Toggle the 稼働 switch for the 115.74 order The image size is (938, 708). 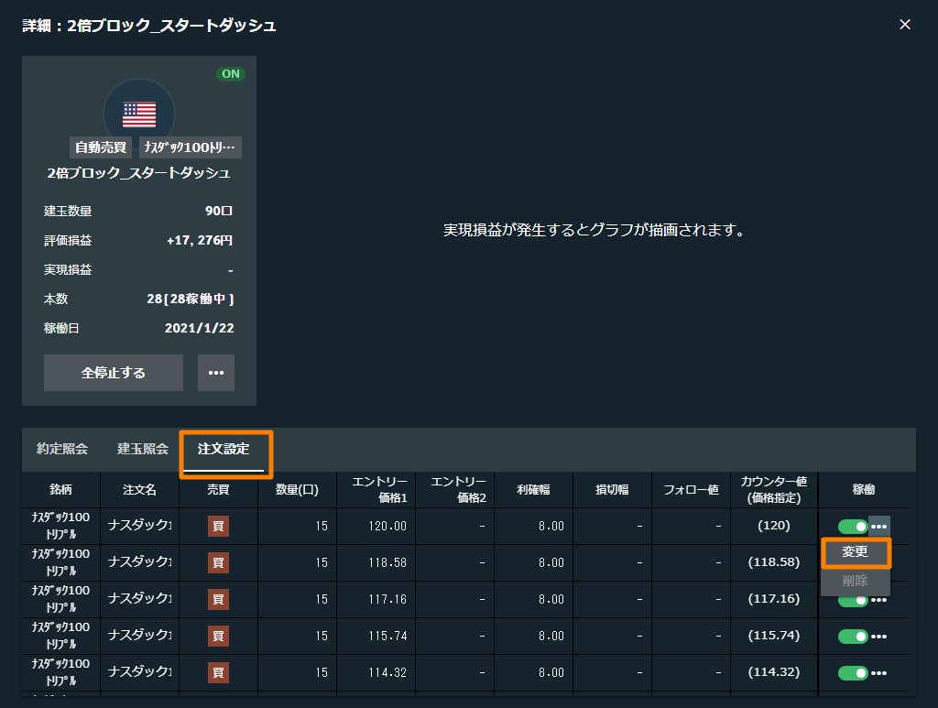(853, 637)
